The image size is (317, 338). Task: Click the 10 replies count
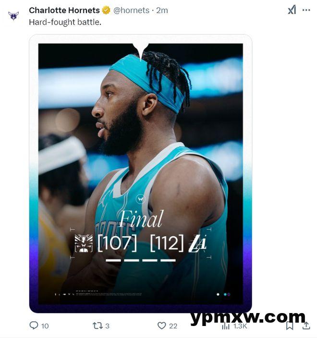pyautogui.click(x=45, y=326)
